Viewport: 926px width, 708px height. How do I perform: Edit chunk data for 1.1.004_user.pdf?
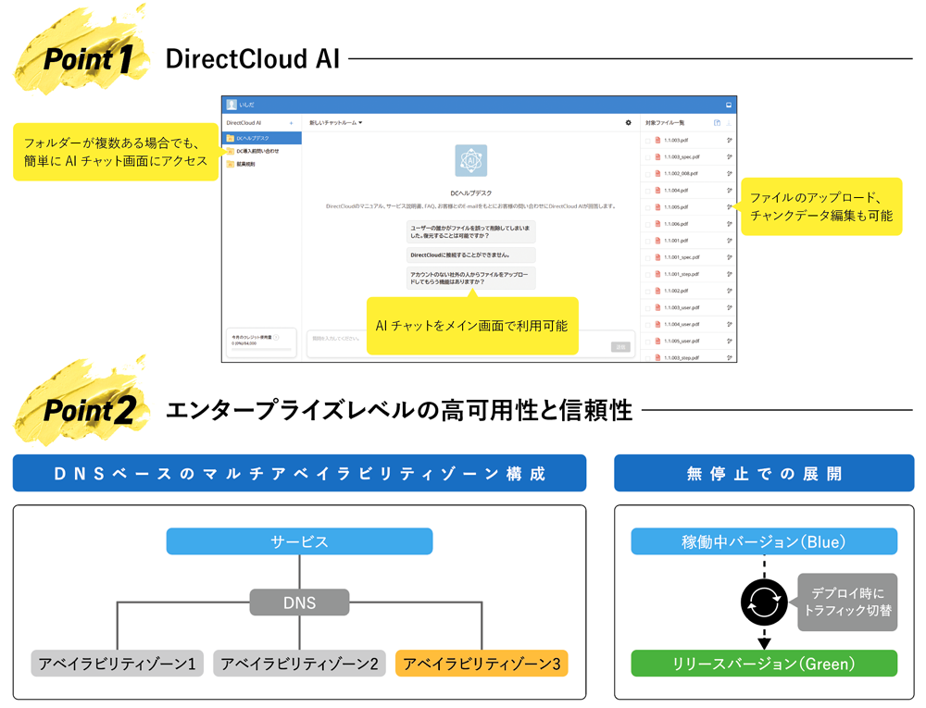pos(730,325)
